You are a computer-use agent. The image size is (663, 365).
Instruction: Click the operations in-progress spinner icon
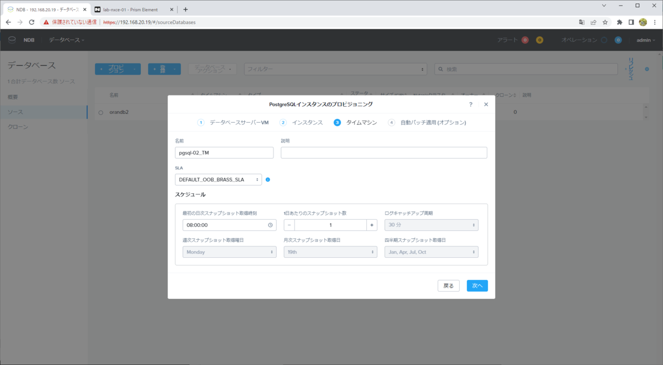click(x=604, y=40)
